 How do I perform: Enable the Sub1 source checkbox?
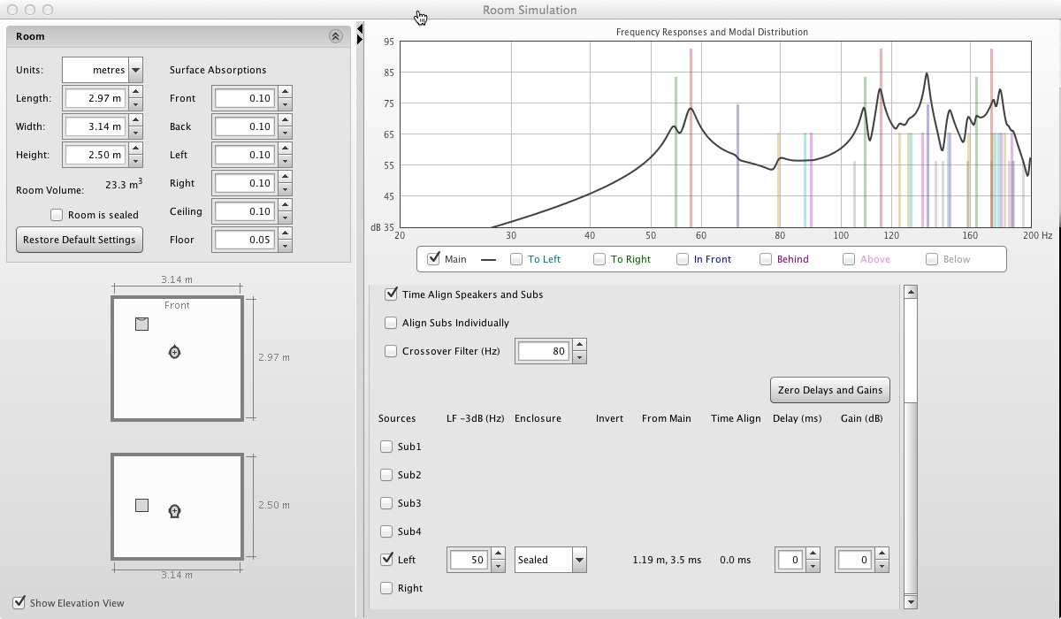[x=386, y=447]
